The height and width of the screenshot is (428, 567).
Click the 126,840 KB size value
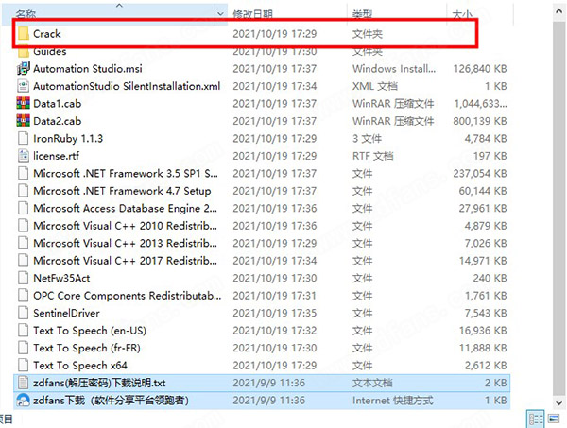tap(480, 69)
